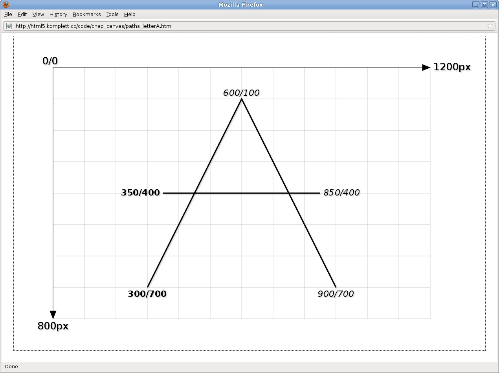Click the bold 350/400 coordinate label

click(x=140, y=193)
